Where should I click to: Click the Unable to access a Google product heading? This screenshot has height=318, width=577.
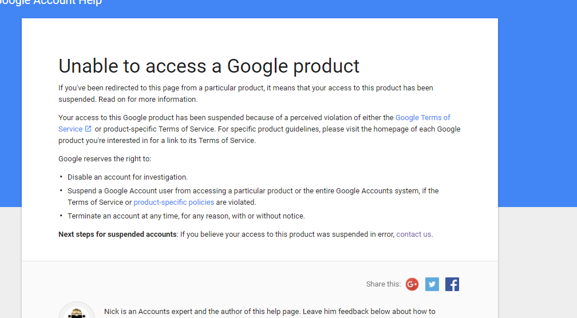208,66
